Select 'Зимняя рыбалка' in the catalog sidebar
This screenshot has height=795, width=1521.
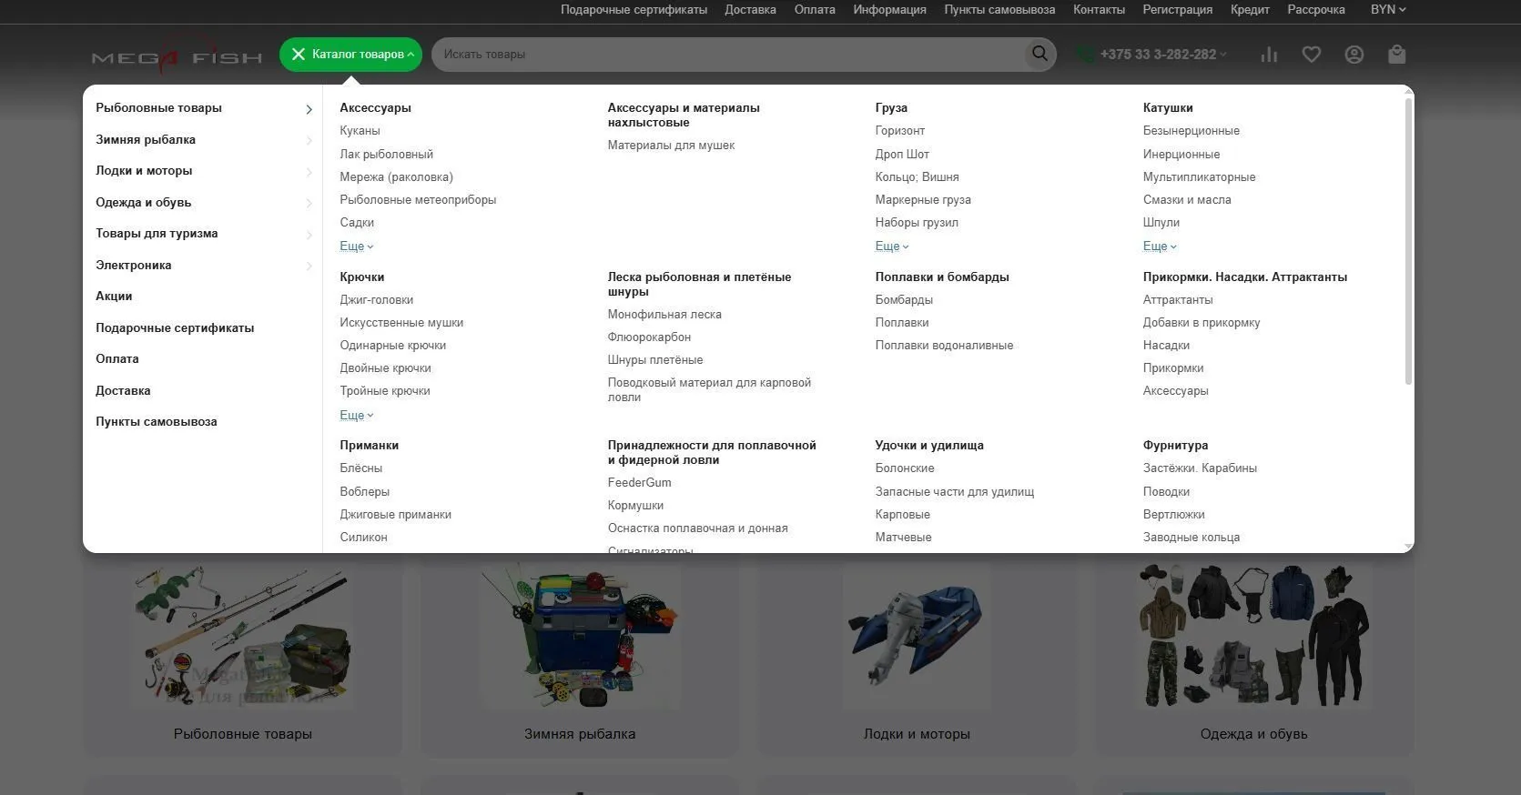146,140
